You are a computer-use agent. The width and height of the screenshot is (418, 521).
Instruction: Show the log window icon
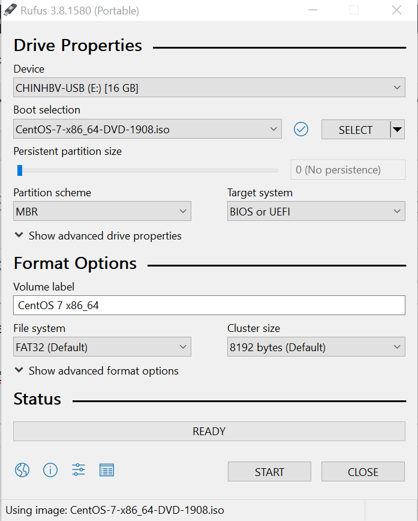point(107,470)
